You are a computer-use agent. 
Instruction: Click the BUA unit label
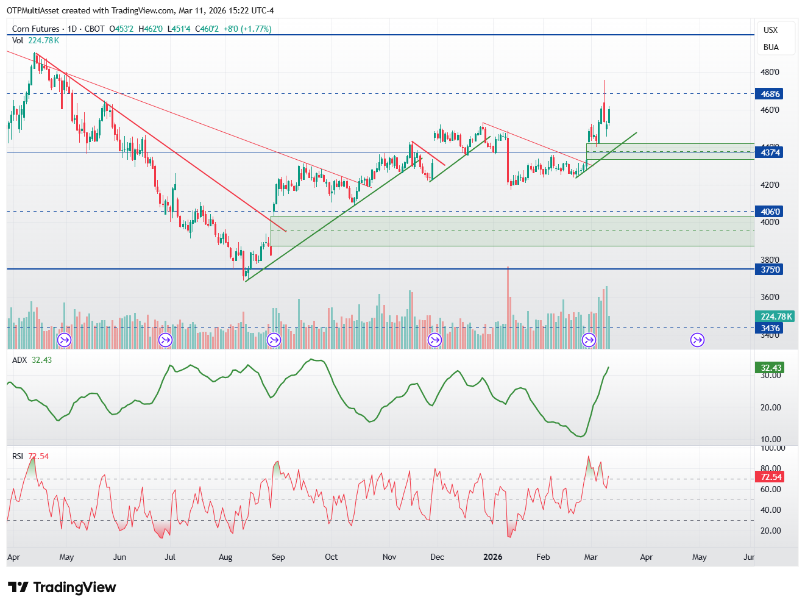point(771,47)
